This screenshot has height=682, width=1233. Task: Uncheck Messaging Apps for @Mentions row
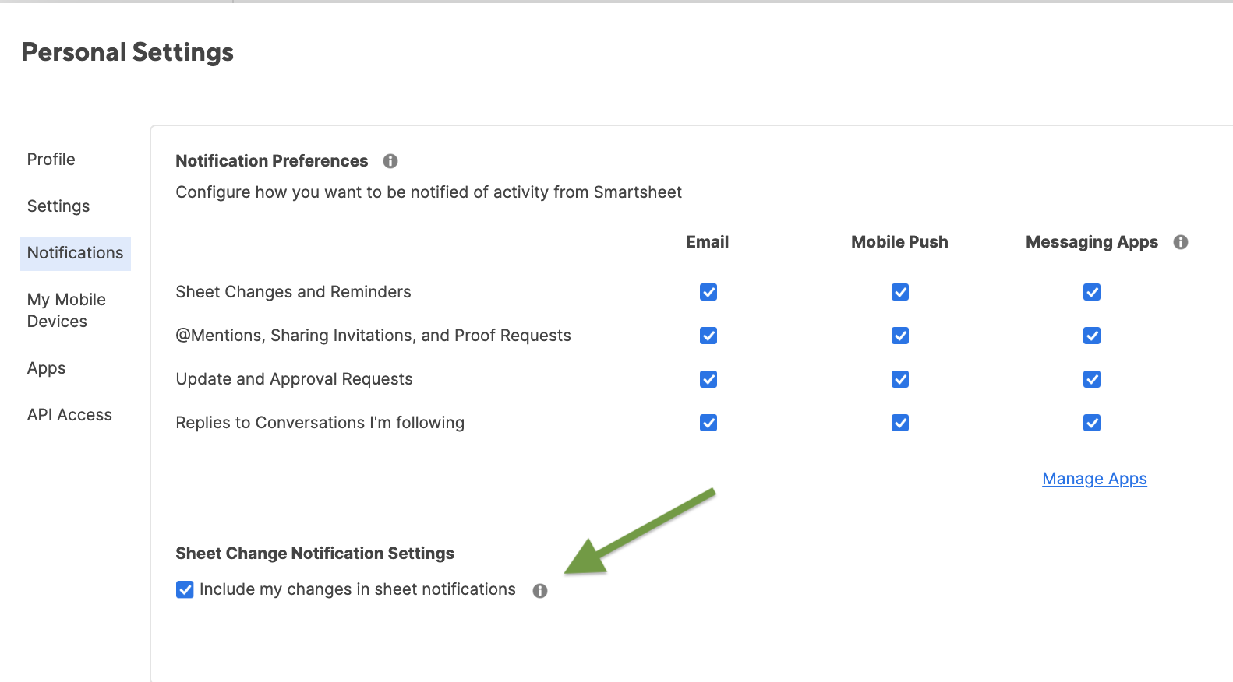(1092, 336)
